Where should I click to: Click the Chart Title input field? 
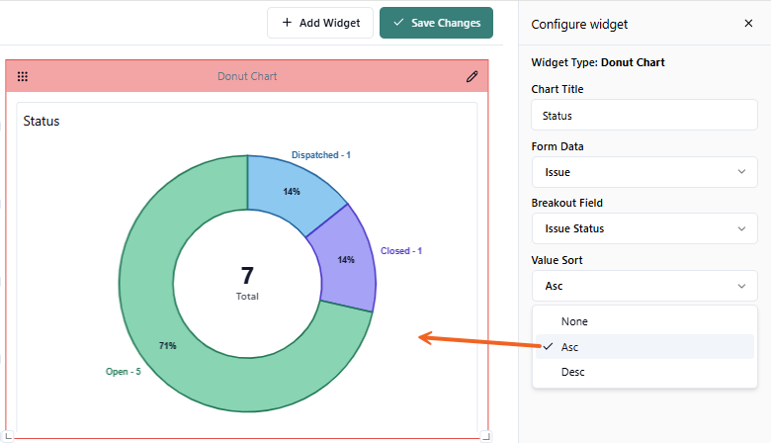(643, 116)
